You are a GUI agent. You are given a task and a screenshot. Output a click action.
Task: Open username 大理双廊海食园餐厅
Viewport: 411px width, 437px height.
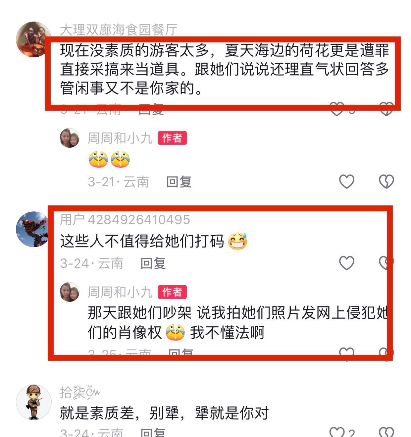point(119,30)
